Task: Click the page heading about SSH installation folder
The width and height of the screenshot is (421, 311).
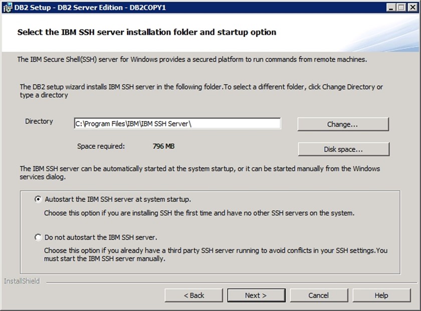Action: point(146,32)
